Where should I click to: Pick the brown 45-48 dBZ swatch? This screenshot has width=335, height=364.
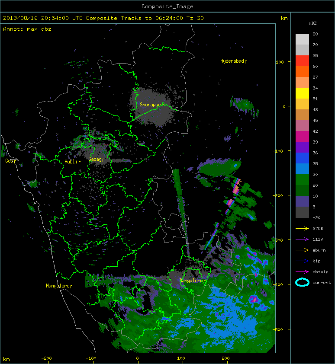302,115
